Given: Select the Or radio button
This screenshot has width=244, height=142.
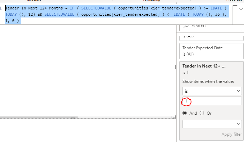Looking at the screenshot, I should (x=202, y=113).
